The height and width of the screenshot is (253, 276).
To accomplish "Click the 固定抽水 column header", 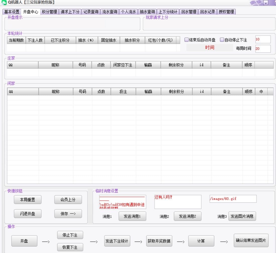I will pyautogui.click(x=109, y=40).
